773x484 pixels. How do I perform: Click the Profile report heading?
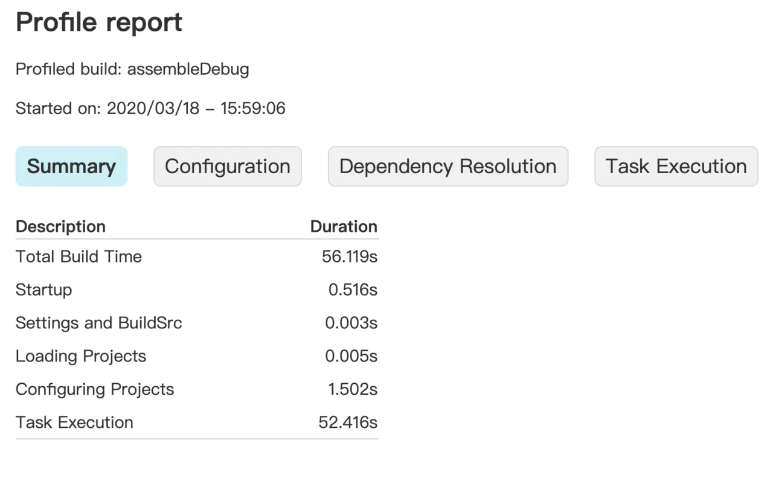point(99,23)
